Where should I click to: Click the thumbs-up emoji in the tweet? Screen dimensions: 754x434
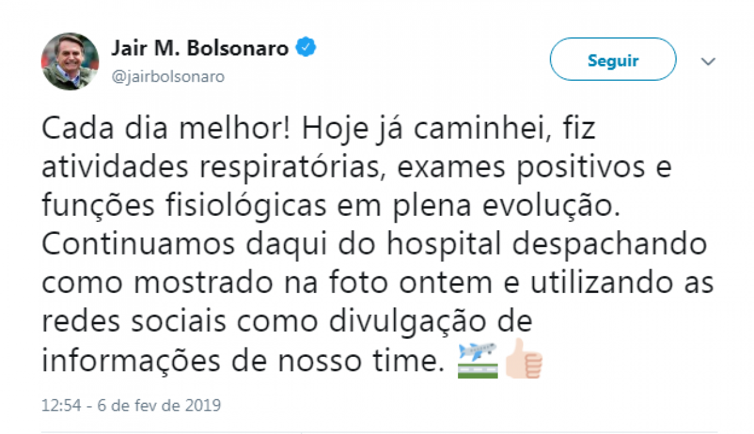pos(523,359)
